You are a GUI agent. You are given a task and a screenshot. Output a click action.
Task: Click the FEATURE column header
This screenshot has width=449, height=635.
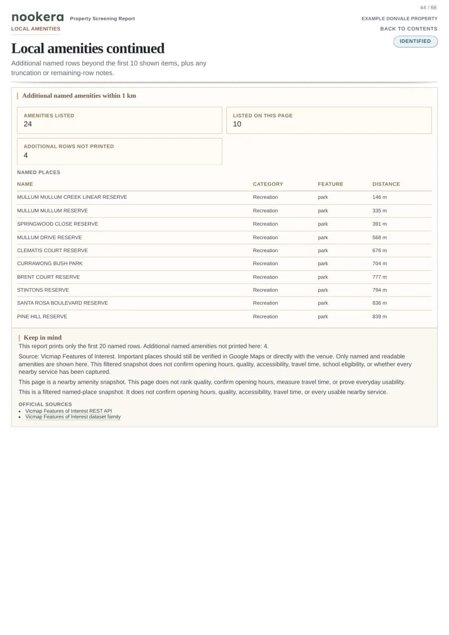[331, 184]
